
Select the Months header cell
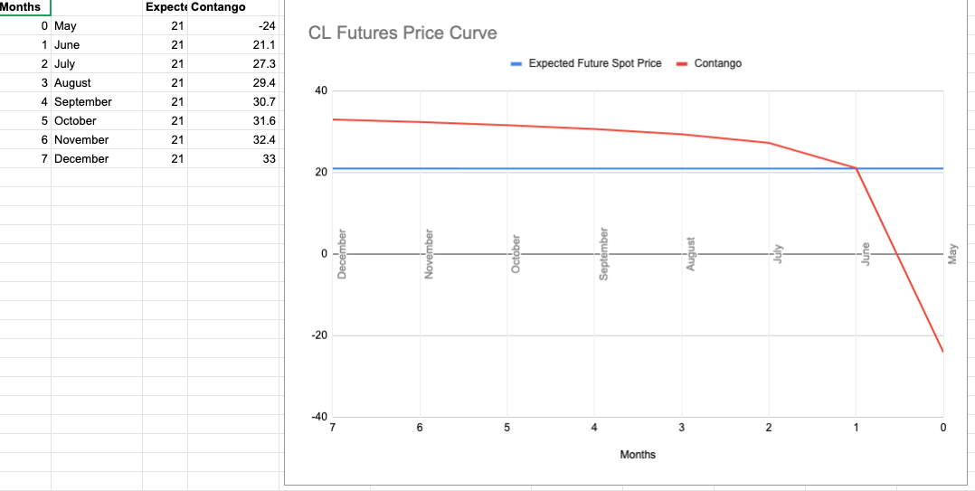25,7
